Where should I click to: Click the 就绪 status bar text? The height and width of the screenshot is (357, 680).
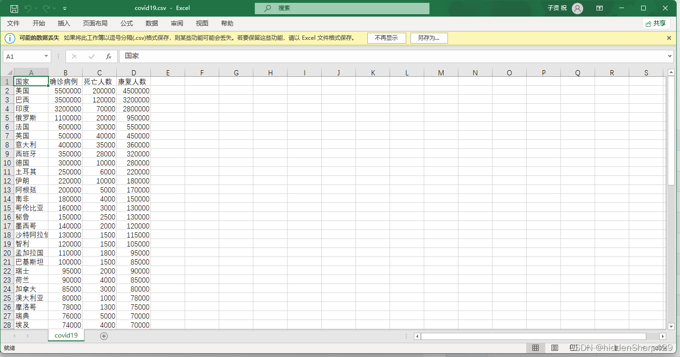[9, 348]
